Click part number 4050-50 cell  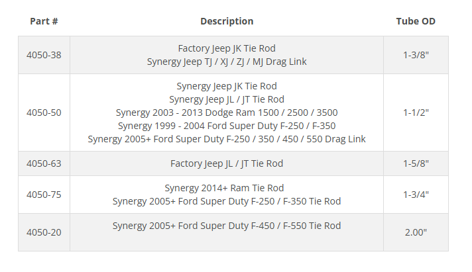[x=44, y=113]
